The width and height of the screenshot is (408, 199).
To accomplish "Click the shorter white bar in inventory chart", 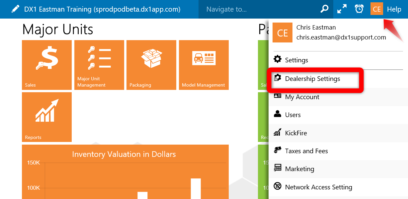I will 142,195.
